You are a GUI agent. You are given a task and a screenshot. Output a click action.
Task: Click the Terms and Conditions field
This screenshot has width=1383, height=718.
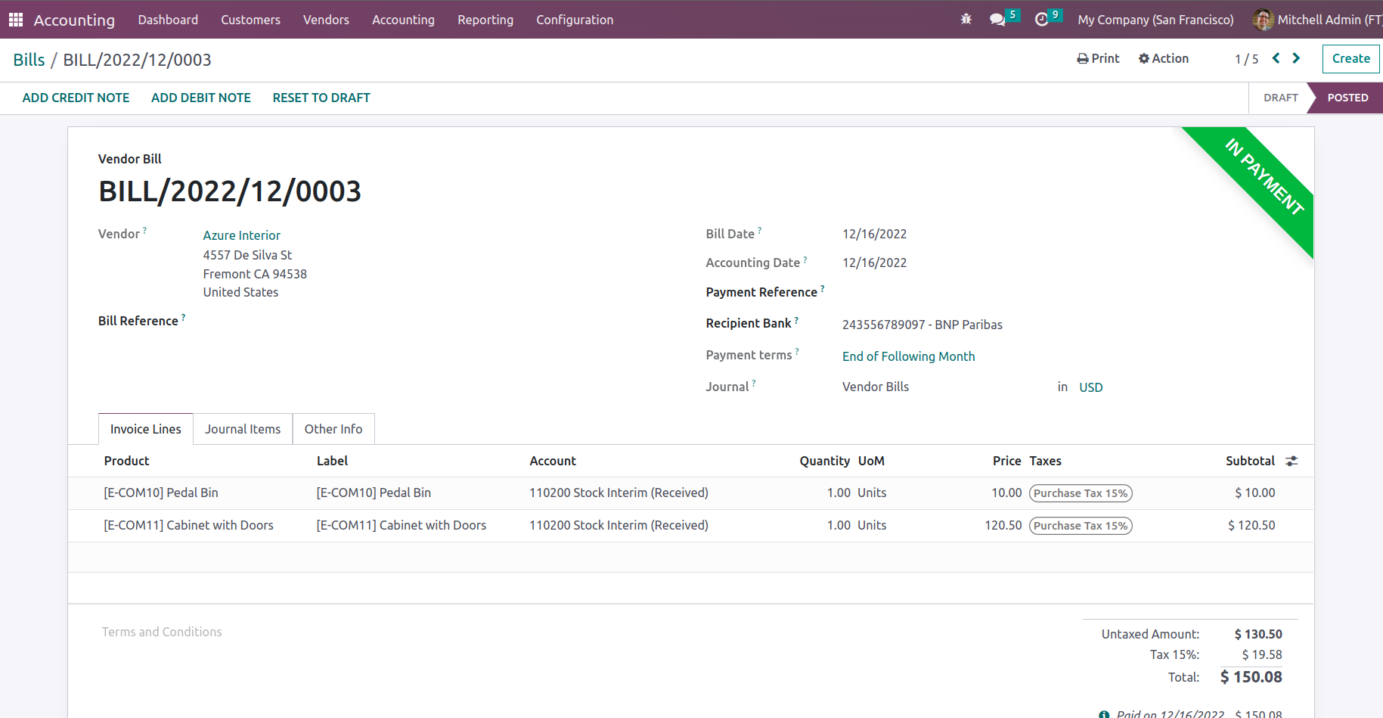[x=162, y=632]
